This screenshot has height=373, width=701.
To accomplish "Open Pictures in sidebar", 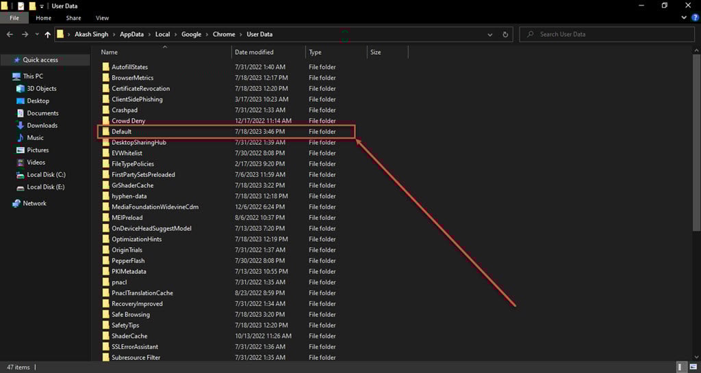I will pyautogui.click(x=33, y=150).
